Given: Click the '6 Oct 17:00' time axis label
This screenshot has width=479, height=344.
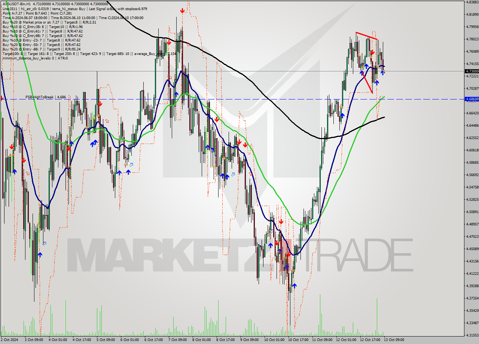Looking at the screenshot, I should click(153, 340).
